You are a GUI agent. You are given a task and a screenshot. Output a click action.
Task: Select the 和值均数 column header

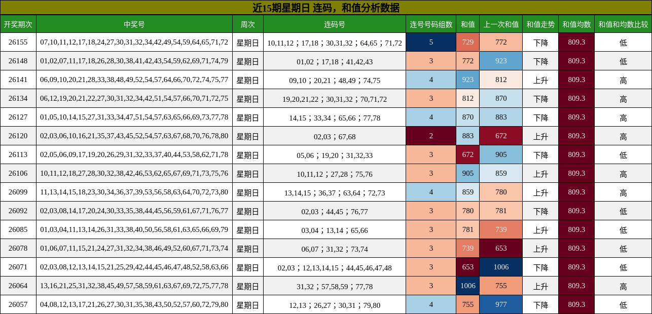[576, 24]
